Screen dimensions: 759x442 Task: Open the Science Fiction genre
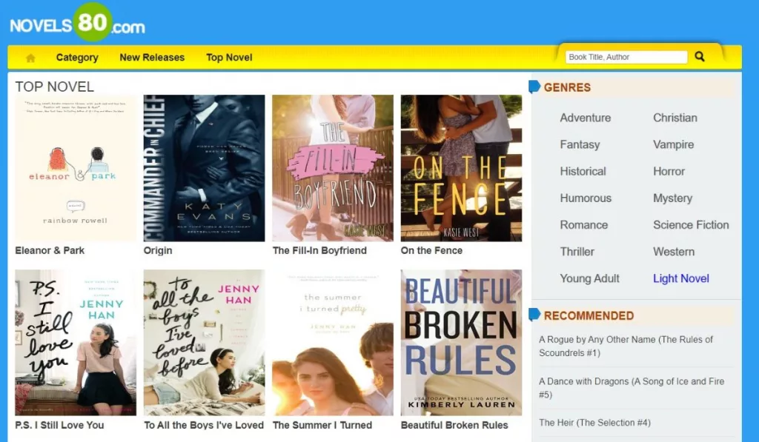tap(691, 225)
